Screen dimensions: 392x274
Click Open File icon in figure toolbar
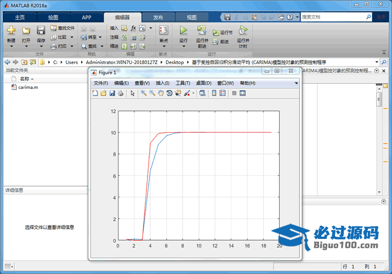[x=103, y=93]
